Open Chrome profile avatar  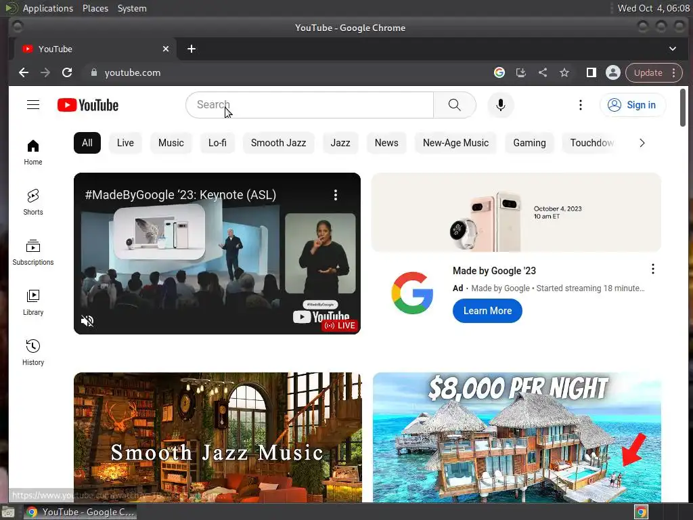[x=613, y=72]
